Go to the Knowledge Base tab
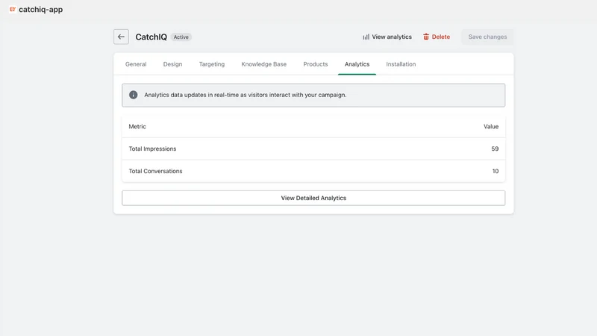 tap(264, 64)
